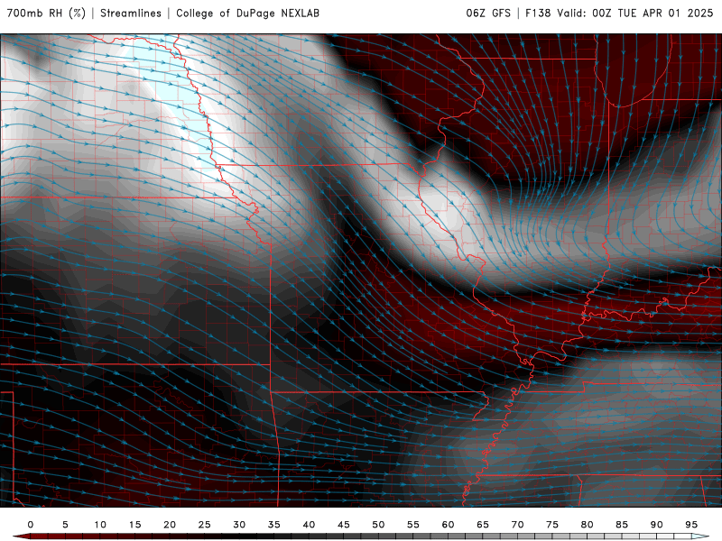The width and height of the screenshot is (722, 541).
Task: Click the "20" humidity scale value
Action: click(x=170, y=525)
